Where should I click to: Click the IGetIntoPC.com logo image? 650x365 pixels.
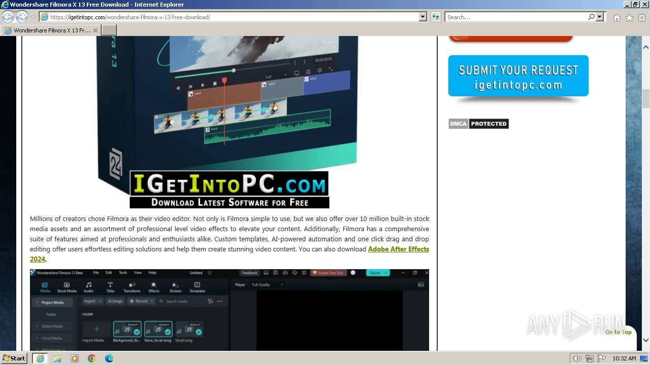point(230,190)
